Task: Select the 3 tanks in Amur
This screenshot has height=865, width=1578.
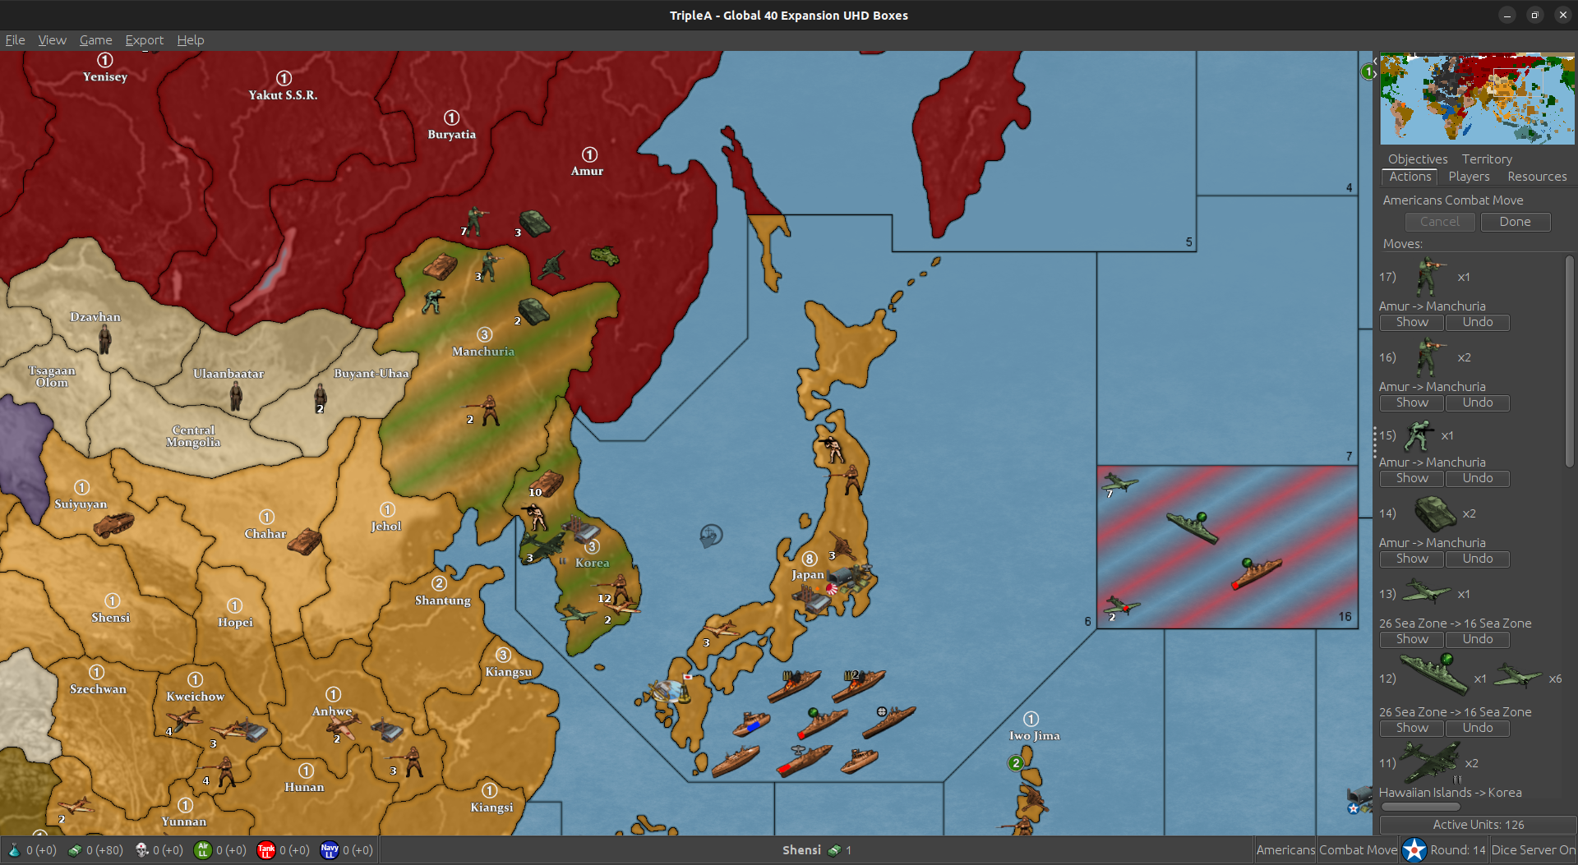Action: (534, 223)
